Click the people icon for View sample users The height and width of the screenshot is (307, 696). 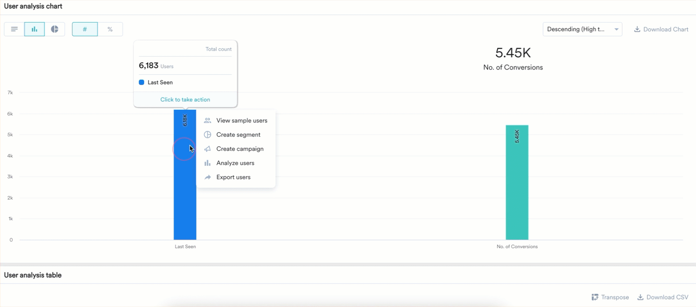(x=207, y=120)
